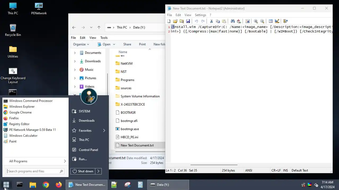Click the Zoom in magnifier icon

point(256,21)
